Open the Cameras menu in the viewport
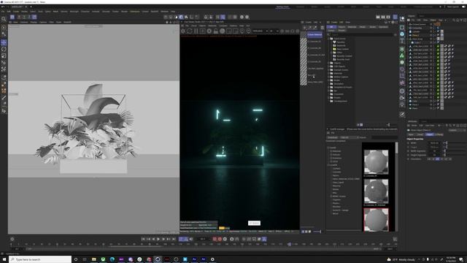Image resolution: width=467 pixels, height=263 pixels. pos(24,22)
